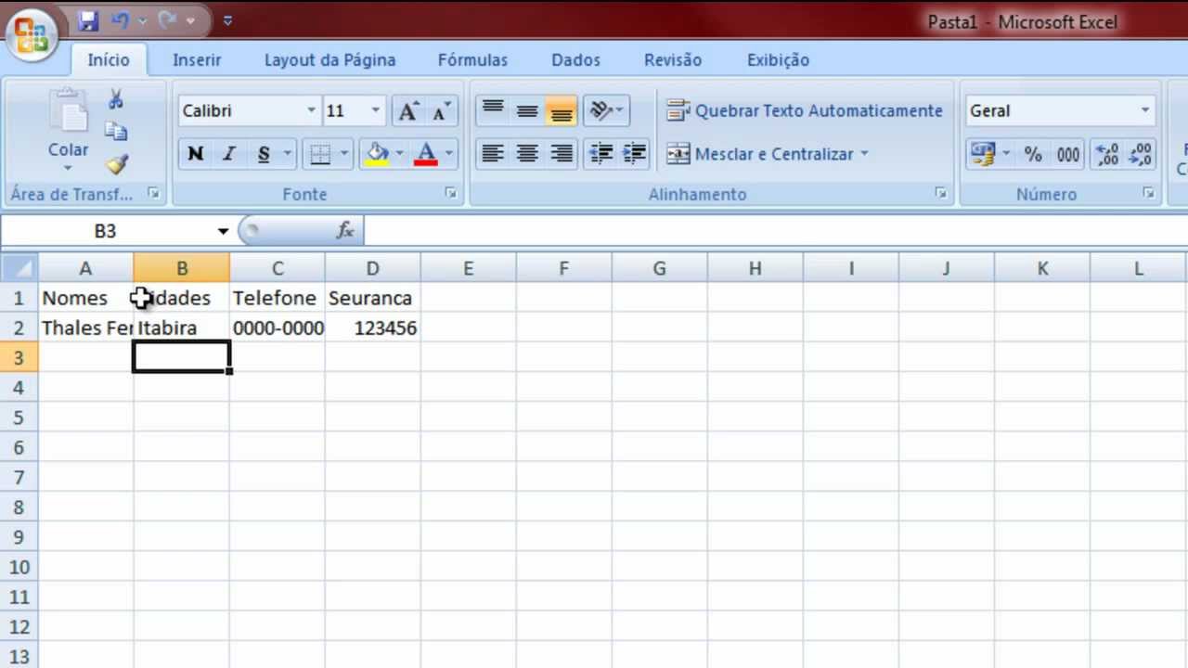Copy selection with the copy icon
The image size is (1188, 668).
tap(116, 132)
